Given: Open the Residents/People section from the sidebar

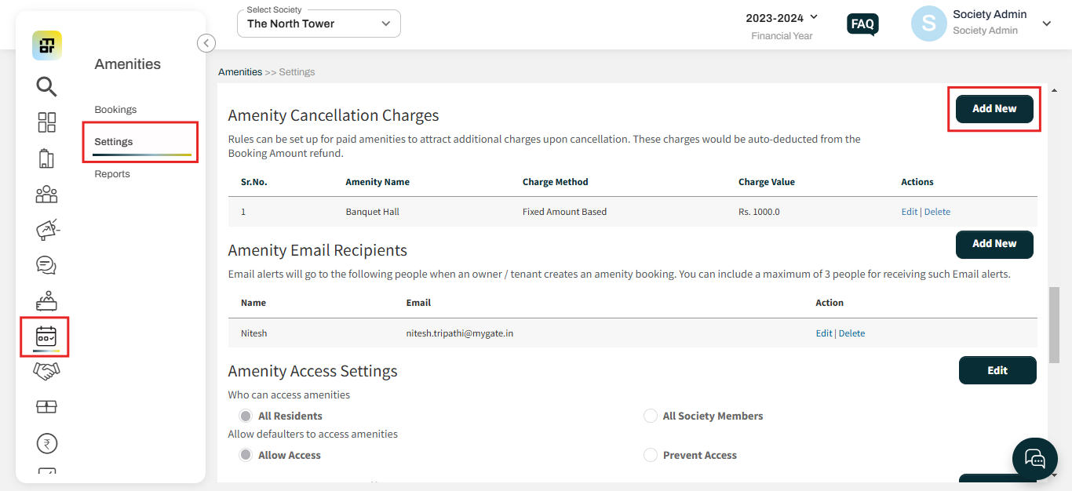Looking at the screenshot, I should pos(46,194).
